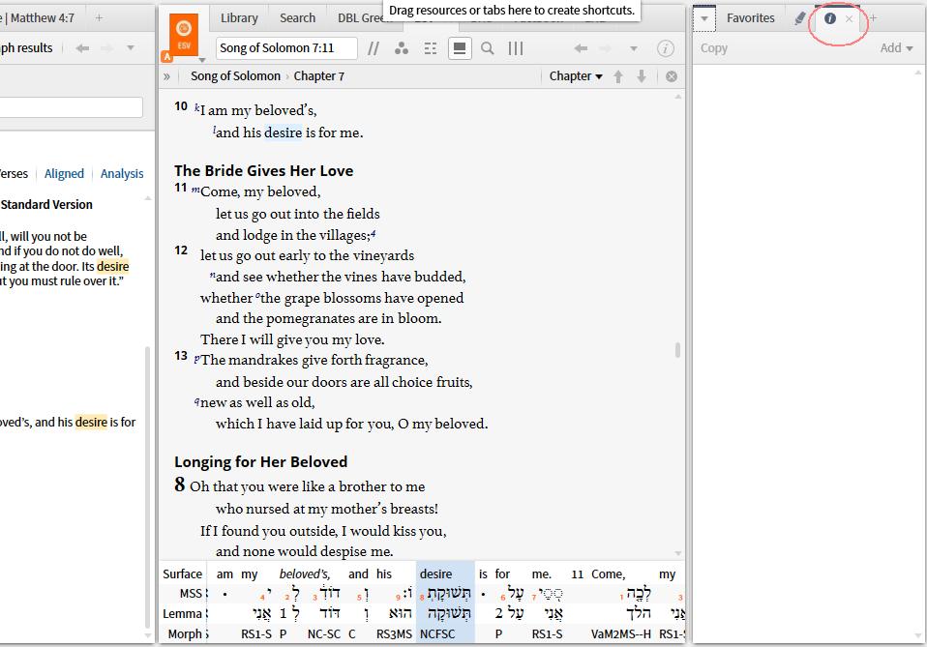Close the Information tab
Screen dimensions: 927x647
849,19
